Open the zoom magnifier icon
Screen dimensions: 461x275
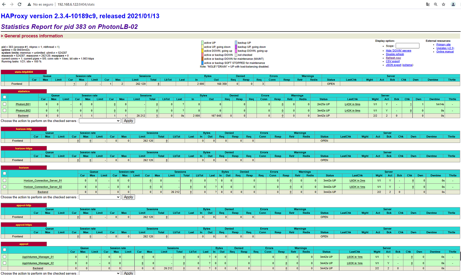click(435, 4)
